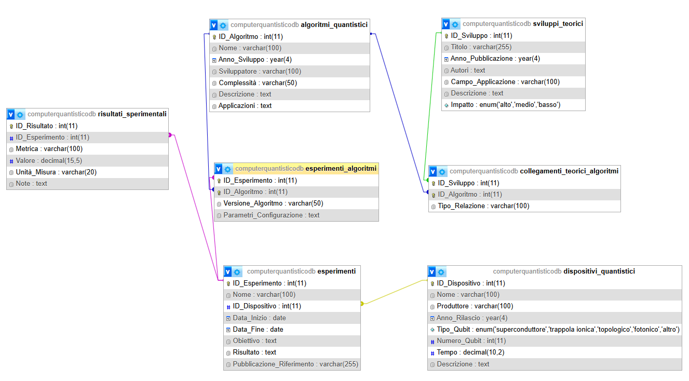This screenshot has width=689, height=381.
Task: Collapse collegamenti_teorici_algoritmi with its V button
Action: 433,171
